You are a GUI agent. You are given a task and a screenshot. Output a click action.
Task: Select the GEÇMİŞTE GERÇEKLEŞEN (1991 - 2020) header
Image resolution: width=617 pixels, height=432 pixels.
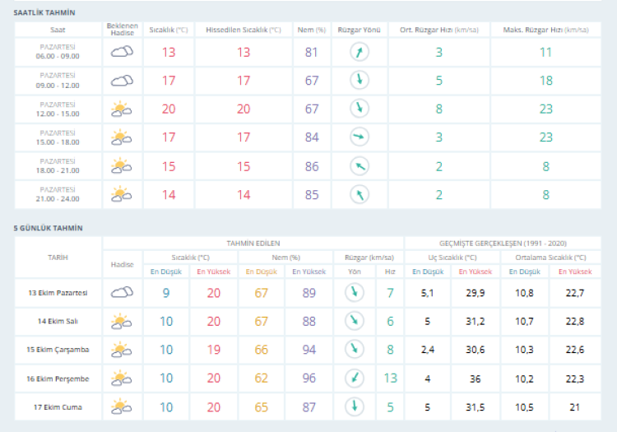point(503,244)
